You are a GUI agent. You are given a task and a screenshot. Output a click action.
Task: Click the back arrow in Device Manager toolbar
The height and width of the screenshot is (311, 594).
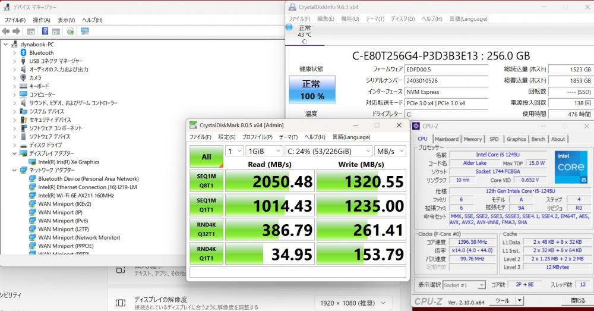tap(6, 31)
